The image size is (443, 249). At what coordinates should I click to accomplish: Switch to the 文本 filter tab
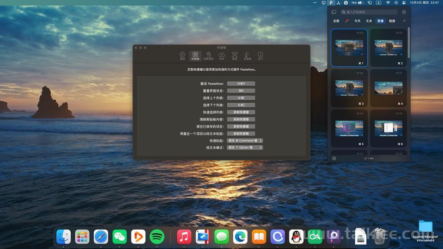[x=369, y=21]
